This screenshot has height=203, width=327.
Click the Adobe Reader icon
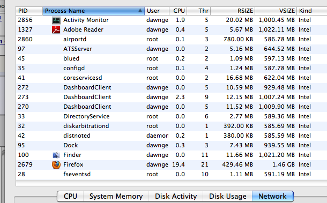56,30
